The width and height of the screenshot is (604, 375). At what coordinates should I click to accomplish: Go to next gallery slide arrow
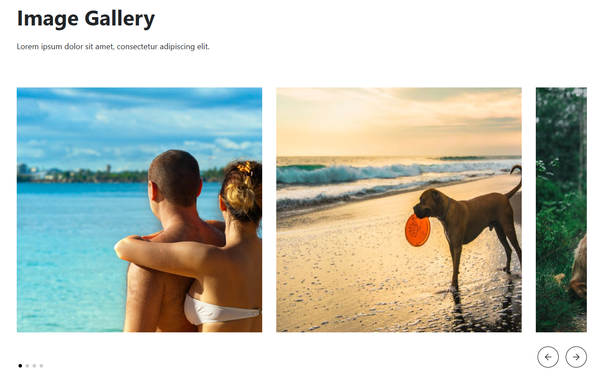(576, 357)
